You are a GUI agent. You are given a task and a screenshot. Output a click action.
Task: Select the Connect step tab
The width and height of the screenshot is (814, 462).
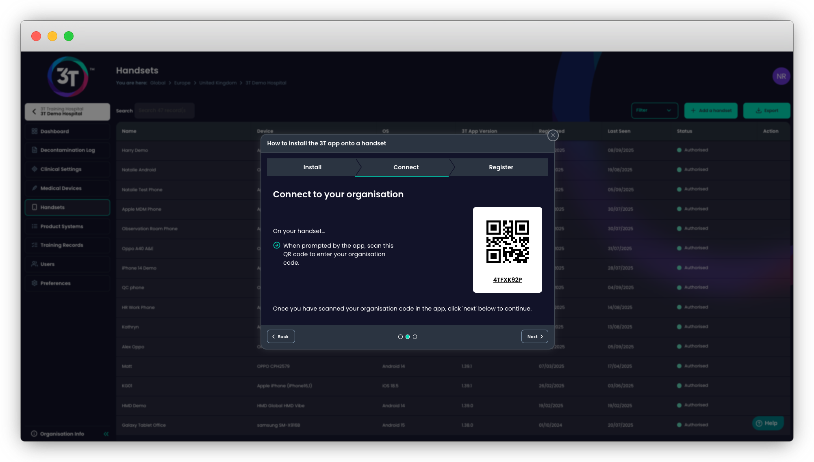coord(406,167)
